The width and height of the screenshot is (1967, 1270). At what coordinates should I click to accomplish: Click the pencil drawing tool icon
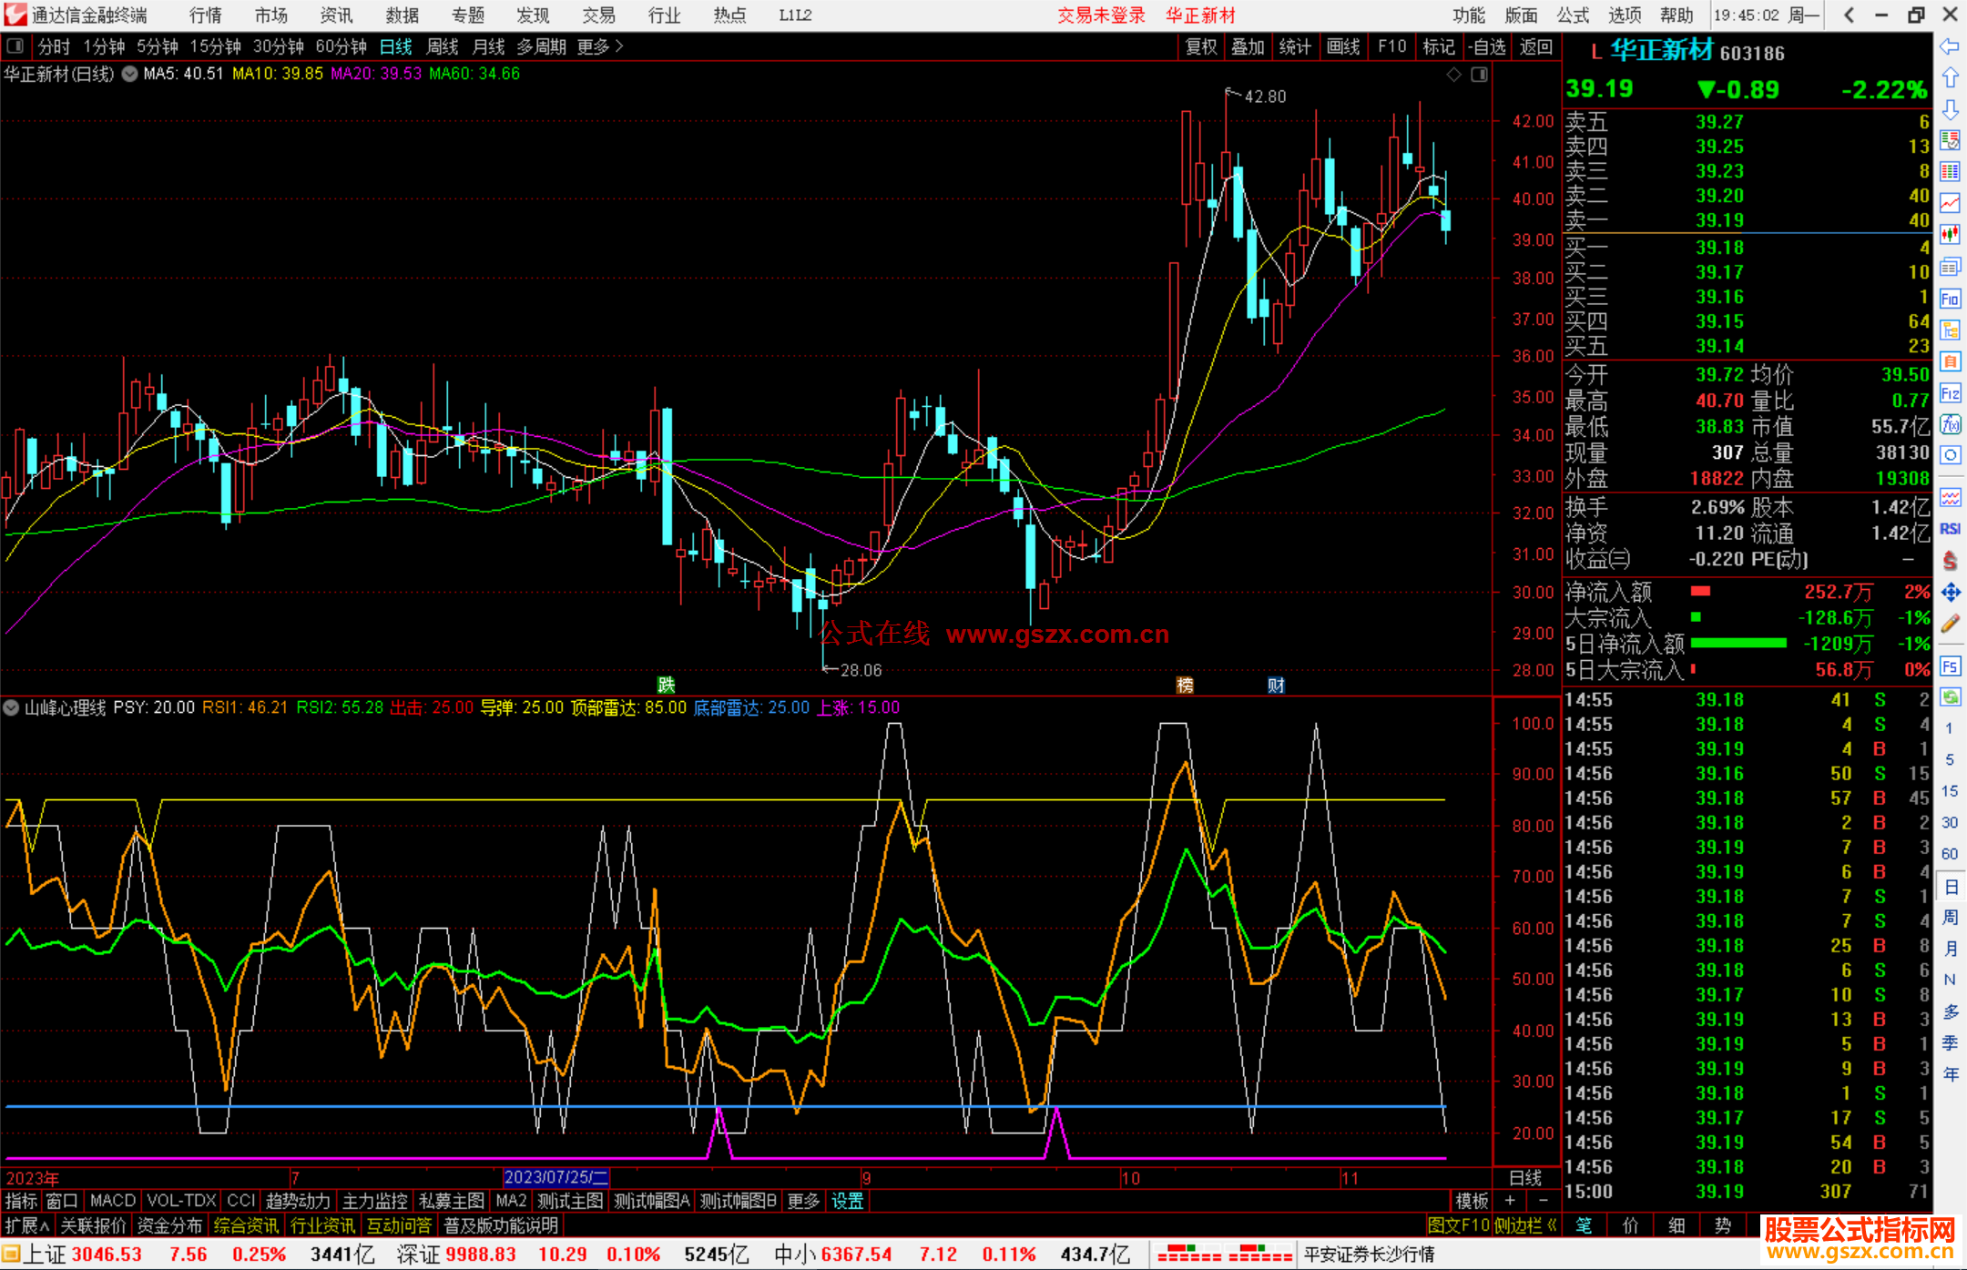click(1950, 624)
